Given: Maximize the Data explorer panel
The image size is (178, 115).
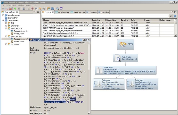Looking at the screenshot, I should [x=38, y=12].
